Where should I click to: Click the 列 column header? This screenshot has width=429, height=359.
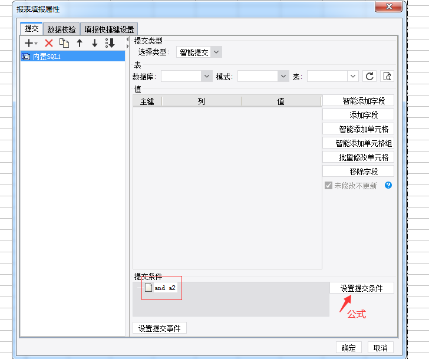(x=202, y=101)
